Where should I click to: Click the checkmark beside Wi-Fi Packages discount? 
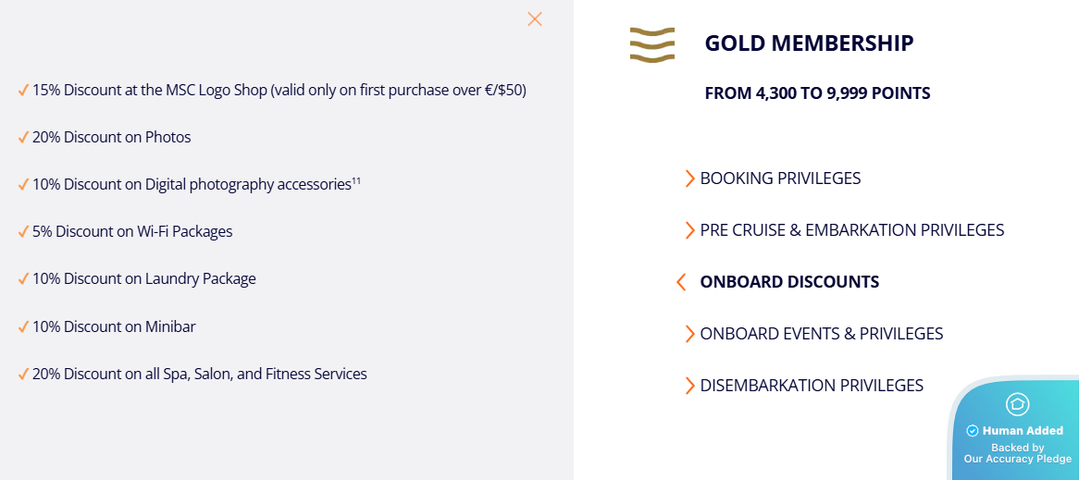23,231
